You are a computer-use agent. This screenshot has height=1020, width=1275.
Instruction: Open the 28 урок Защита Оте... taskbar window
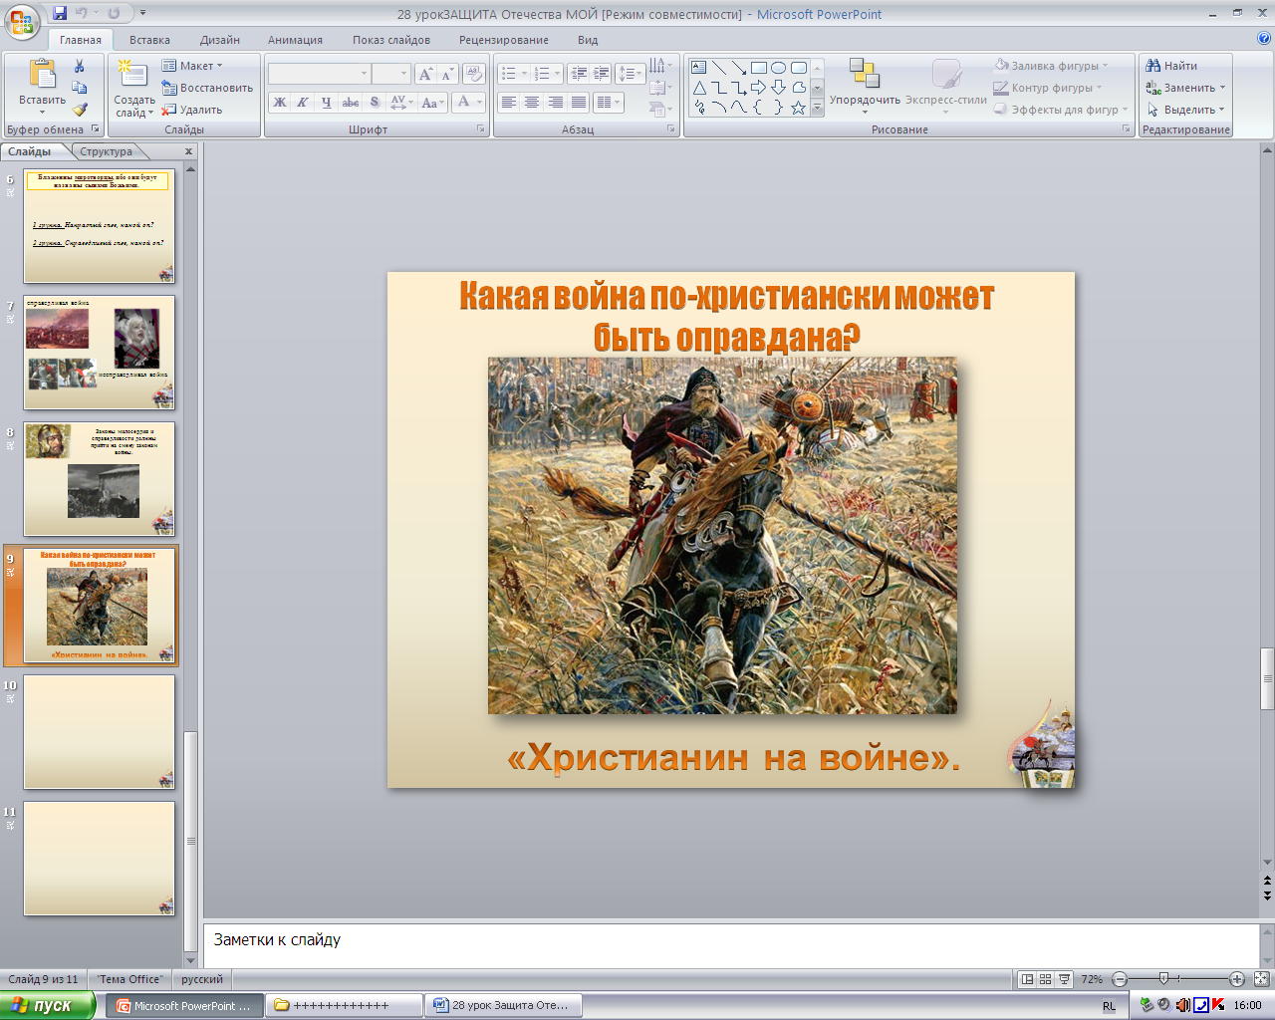[x=503, y=1005]
